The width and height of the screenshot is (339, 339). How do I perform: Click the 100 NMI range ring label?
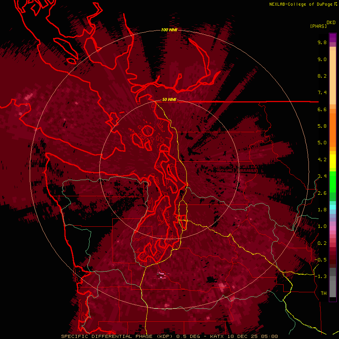[169, 30]
